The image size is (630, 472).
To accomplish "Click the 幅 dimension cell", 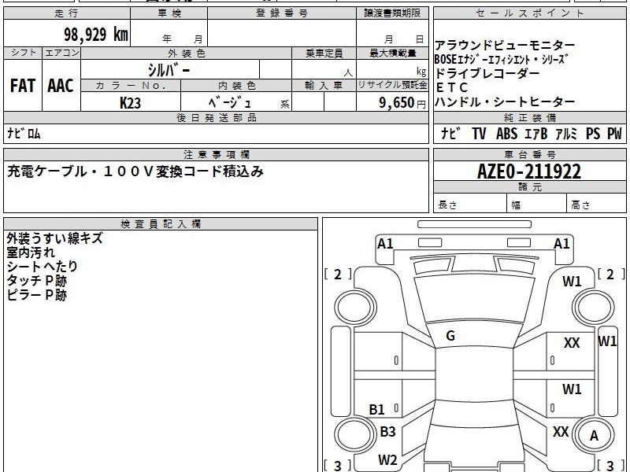I will pyautogui.click(x=537, y=204).
